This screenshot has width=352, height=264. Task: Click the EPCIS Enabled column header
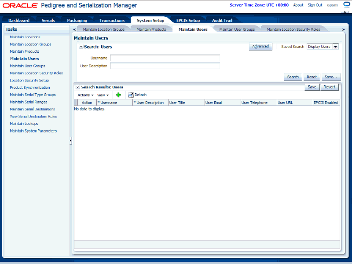click(x=326, y=103)
